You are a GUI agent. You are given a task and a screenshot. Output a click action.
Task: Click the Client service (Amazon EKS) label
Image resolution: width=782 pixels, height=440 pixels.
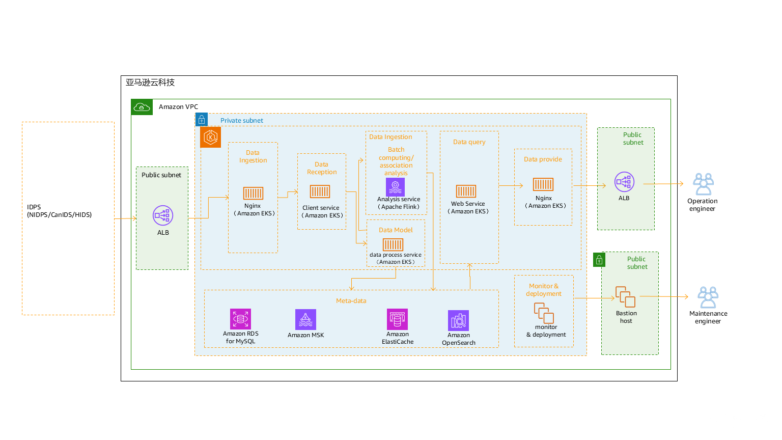[x=322, y=211]
